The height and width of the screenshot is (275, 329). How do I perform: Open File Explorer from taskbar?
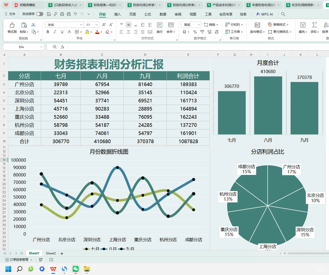87,269
